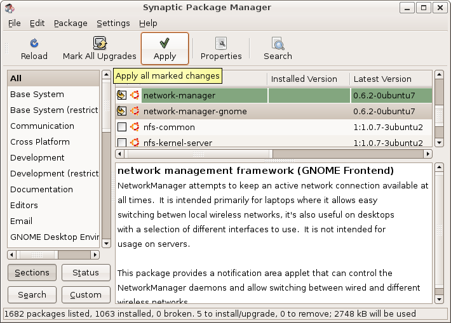
Task: Click section list scroll left arrow
Action: click(x=11, y=254)
